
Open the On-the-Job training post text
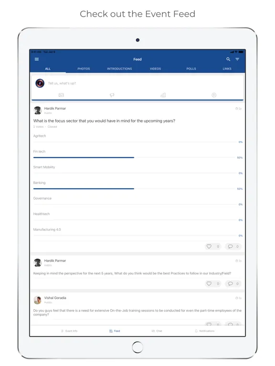[x=137, y=313]
